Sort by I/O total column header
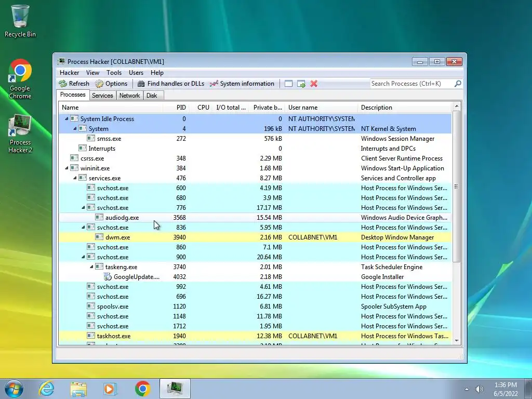Image resolution: width=532 pixels, height=399 pixels. pyautogui.click(x=230, y=107)
